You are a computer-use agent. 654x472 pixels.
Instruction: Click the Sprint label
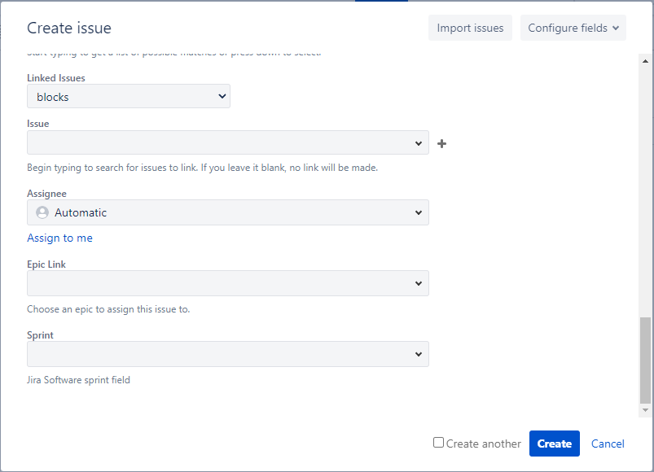[x=40, y=335]
